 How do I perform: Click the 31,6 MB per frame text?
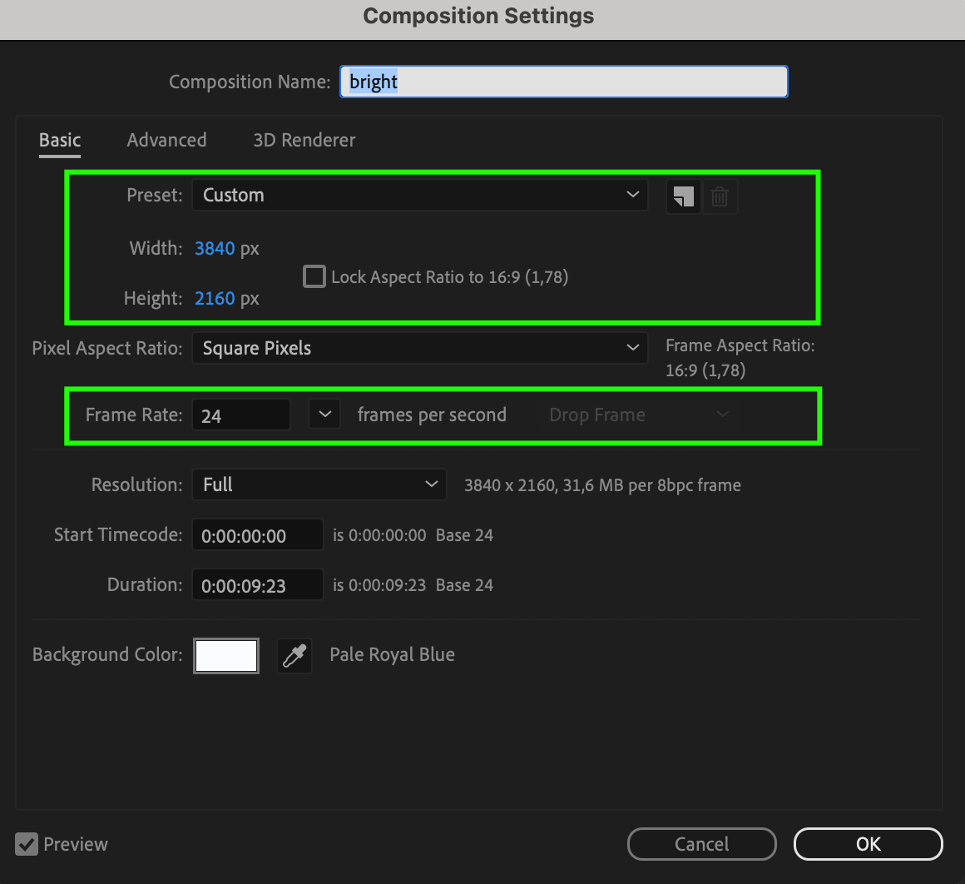point(651,485)
